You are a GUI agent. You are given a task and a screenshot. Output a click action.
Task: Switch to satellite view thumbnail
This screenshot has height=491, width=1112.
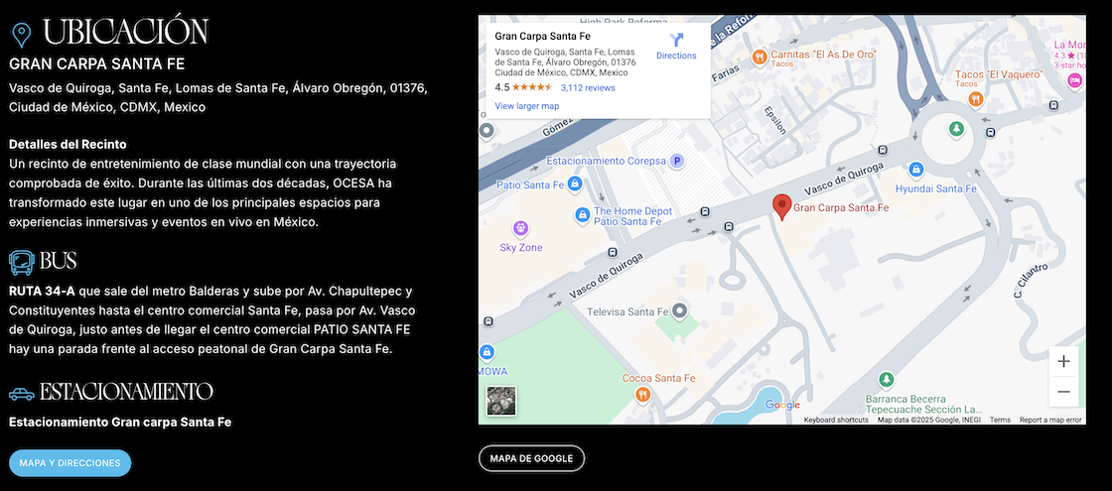coord(500,401)
